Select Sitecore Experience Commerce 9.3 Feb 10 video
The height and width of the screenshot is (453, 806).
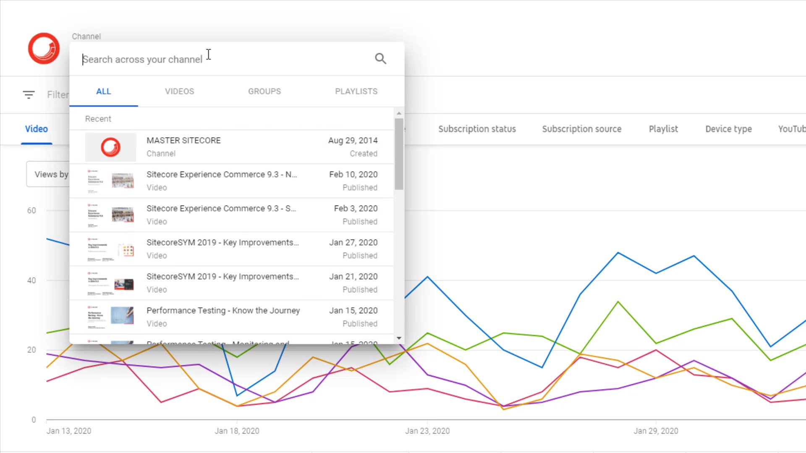[x=222, y=175]
